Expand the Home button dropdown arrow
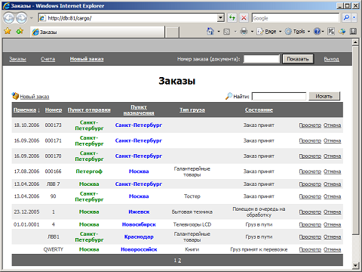 (x=219, y=32)
